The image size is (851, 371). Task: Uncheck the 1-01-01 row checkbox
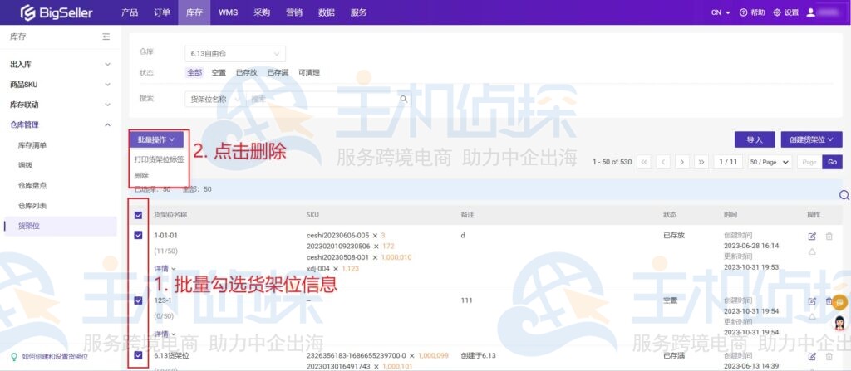point(139,235)
